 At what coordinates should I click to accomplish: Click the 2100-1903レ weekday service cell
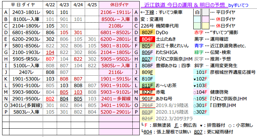(26, 52)
